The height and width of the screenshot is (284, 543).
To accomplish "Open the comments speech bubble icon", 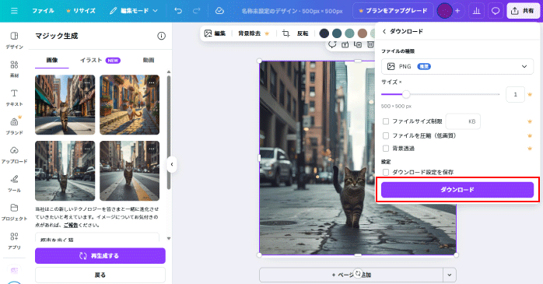I will point(496,11).
